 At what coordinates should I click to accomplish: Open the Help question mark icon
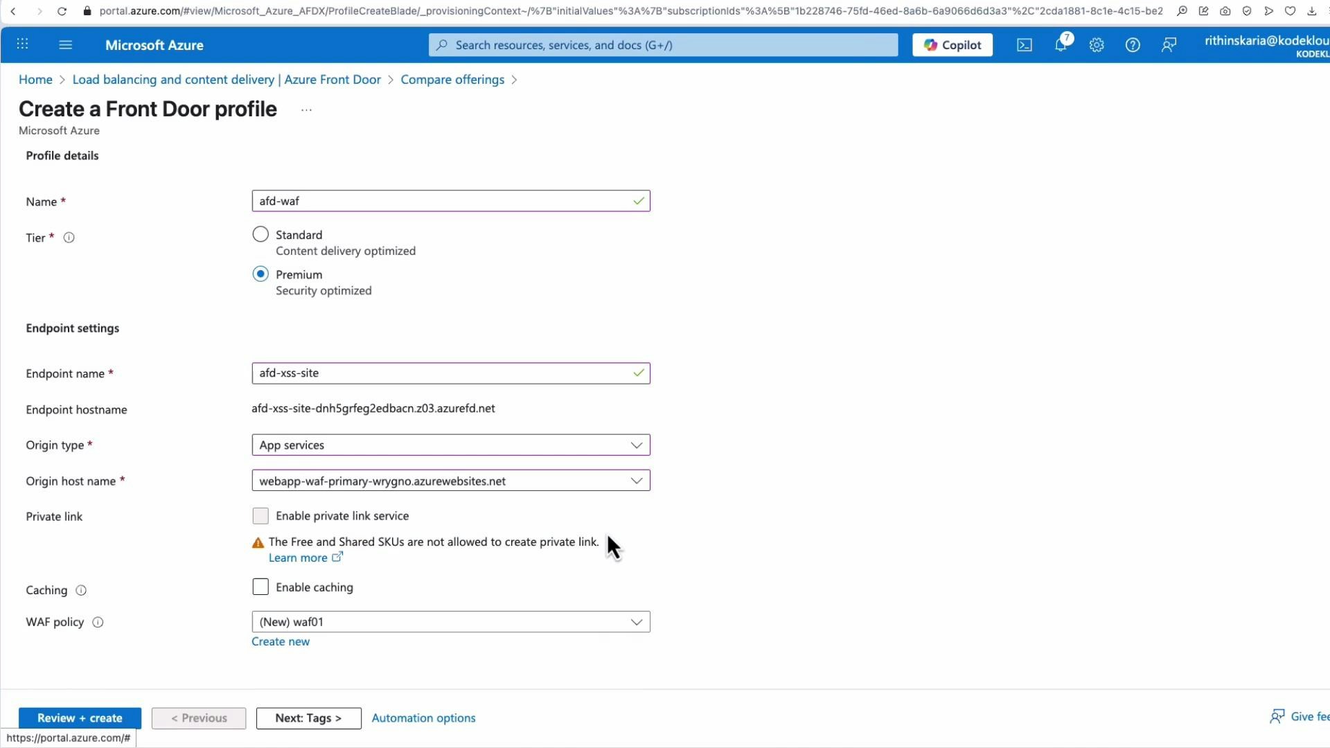pos(1132,44)
